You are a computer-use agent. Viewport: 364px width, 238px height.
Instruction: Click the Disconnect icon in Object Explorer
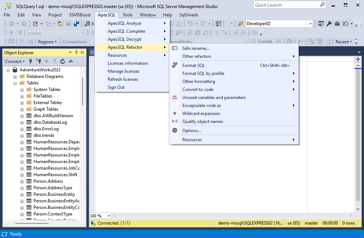[39, 61]
